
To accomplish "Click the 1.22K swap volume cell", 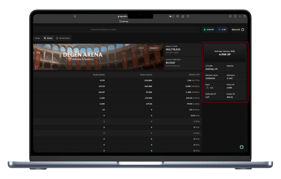I will pos(102,98).
